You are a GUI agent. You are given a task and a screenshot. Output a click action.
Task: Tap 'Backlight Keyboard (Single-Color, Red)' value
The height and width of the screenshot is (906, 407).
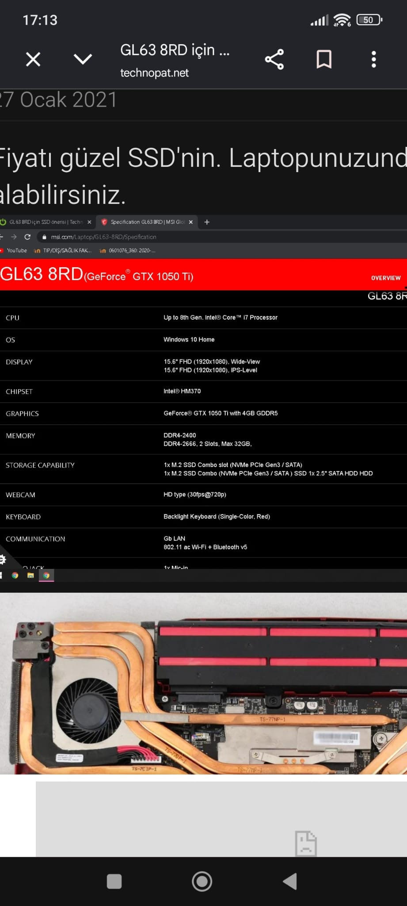217,517
